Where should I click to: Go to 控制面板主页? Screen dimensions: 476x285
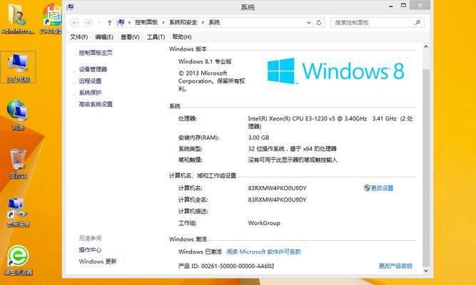pyautogui.click(x=96, y=53)
